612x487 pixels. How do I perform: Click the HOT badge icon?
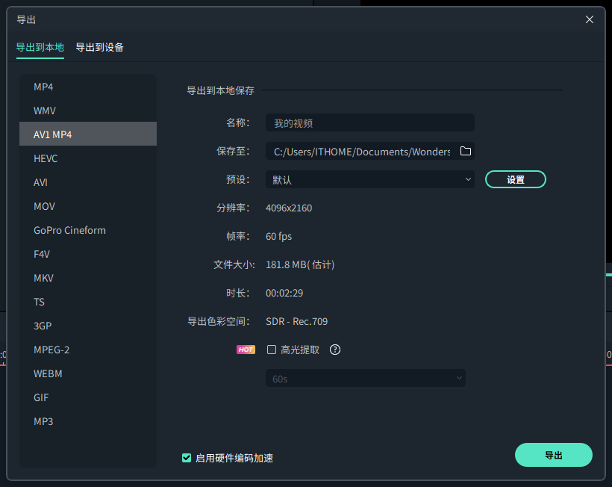coord(246,350)
